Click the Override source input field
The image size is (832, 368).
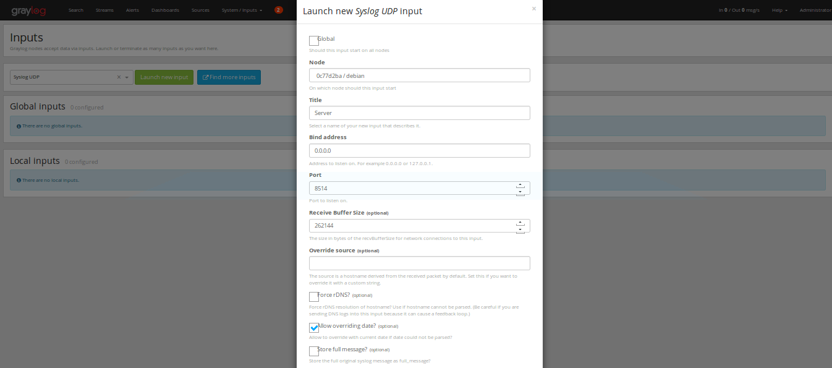(419, 263)
